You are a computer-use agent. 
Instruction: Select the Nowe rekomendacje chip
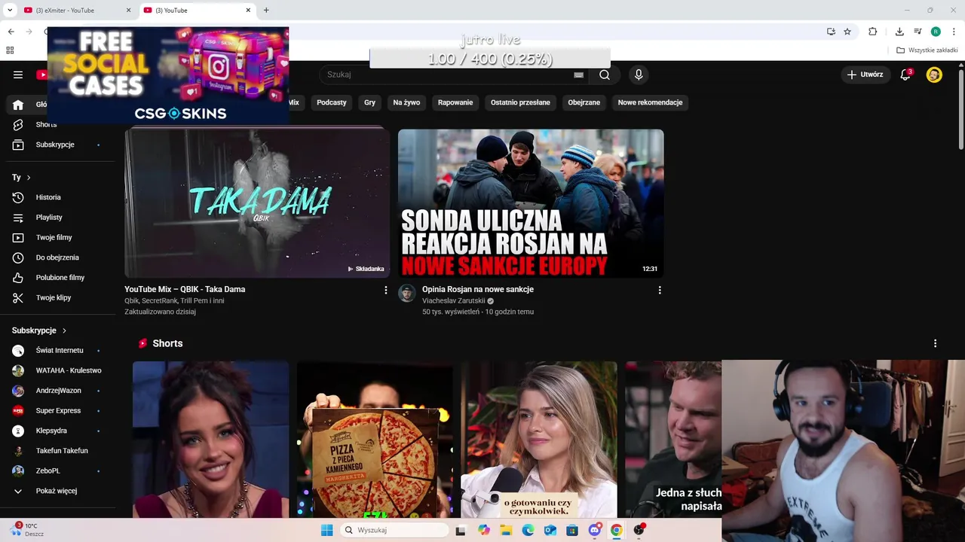[650, 102]
